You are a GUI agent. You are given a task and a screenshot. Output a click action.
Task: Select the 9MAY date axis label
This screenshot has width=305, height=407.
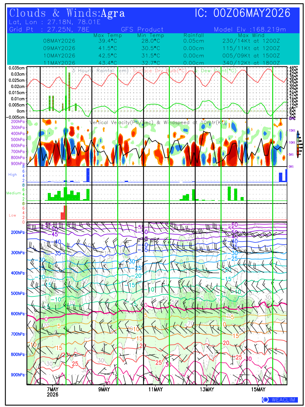104,389
